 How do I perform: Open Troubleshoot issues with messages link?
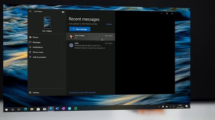click(82, 93)
